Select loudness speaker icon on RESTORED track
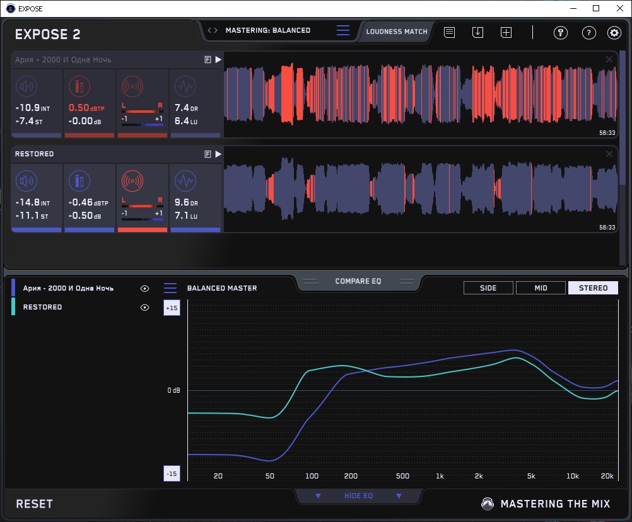Viewport: 632px width, 522px height. pyautogui.click(x=25, y=182)
